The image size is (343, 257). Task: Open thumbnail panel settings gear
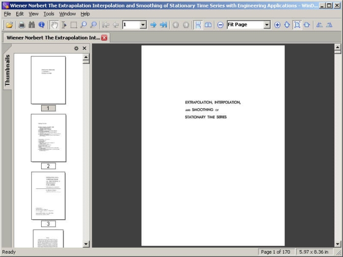tap(76, 49)
